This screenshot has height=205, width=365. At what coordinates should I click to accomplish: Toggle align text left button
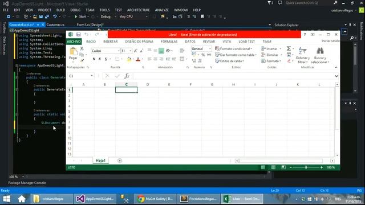[x=149, y=59]
